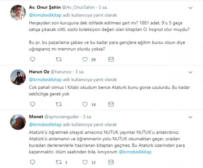The width and height of the screenshot is (203, 168).
Task: Open Harun Oz's profile avatar
Action: (x=18, y=78)
